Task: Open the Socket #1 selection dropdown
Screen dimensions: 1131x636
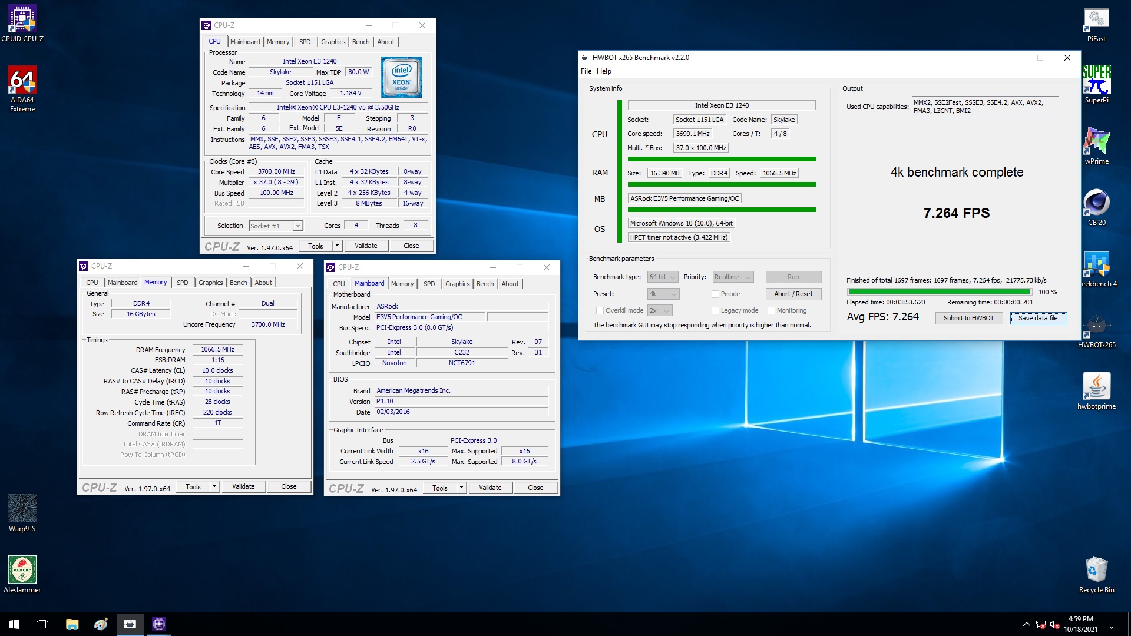Action: [x=276, y=226]
